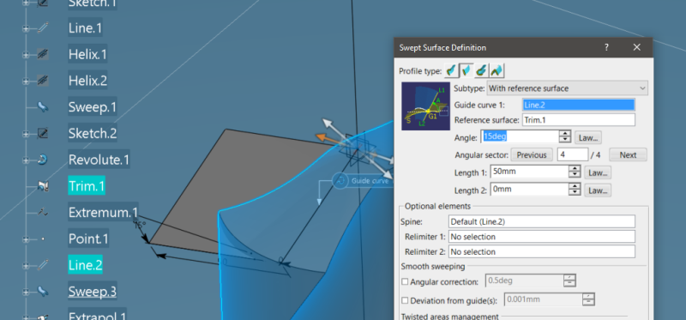The height and width of the screenshot is (320, 686).
Task: Enable the Deviation from guide(s) checkbox
Action: pos(405,301)
